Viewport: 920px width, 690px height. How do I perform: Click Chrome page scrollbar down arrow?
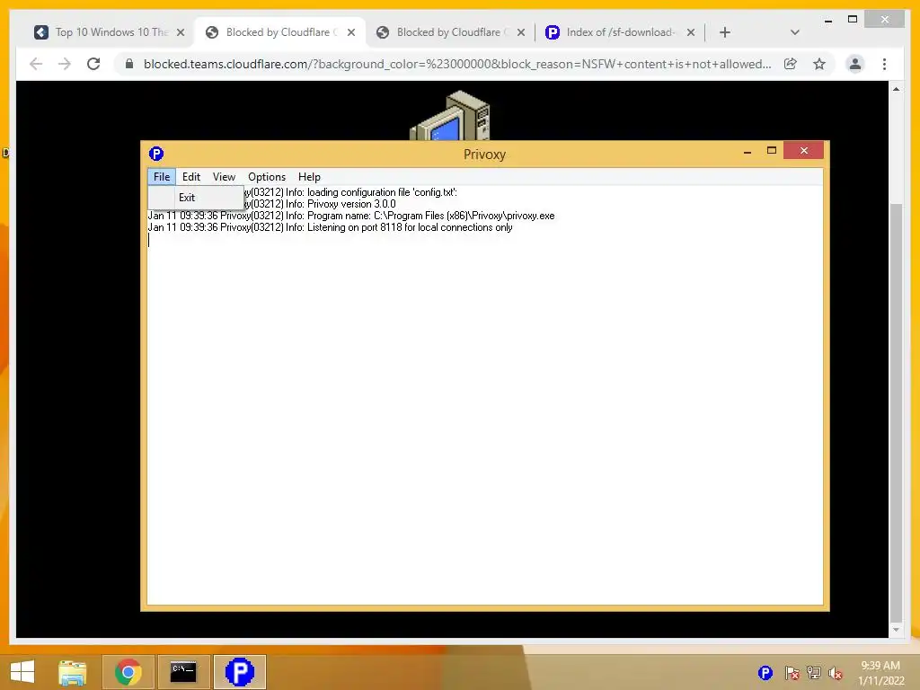coord(896,630)
